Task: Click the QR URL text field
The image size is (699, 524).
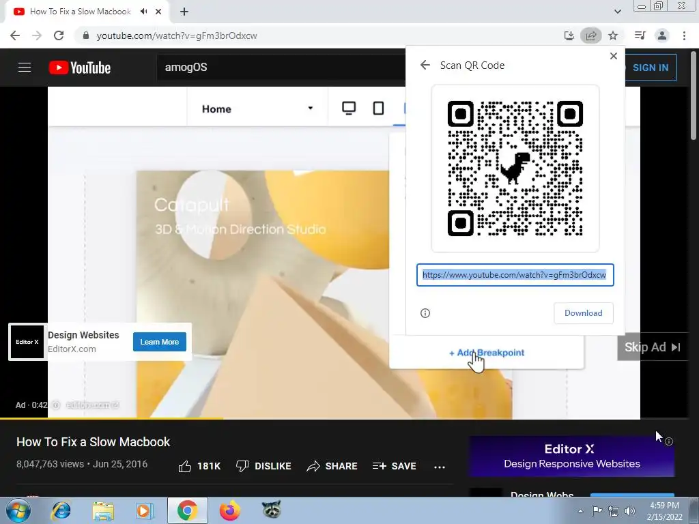Action: (x=515, y=275)
